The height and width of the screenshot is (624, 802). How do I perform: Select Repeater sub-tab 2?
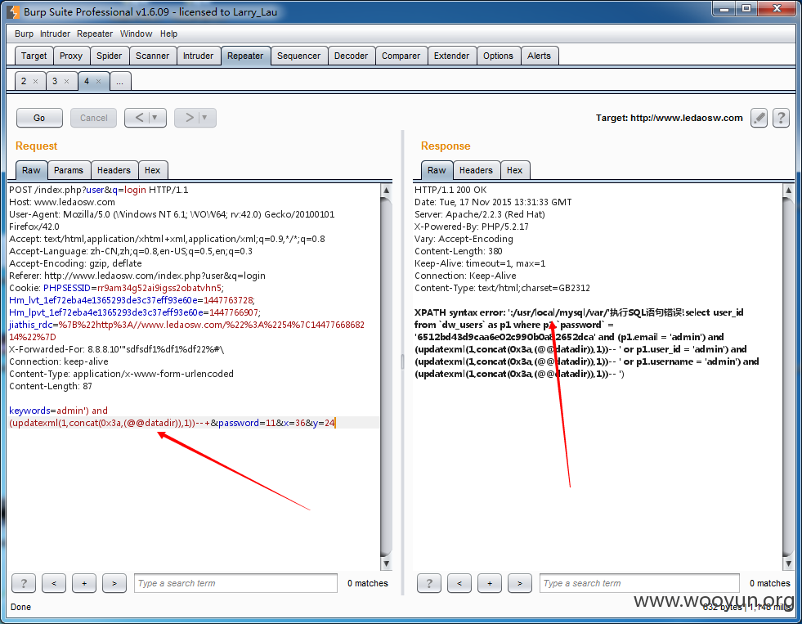[23, 81]
